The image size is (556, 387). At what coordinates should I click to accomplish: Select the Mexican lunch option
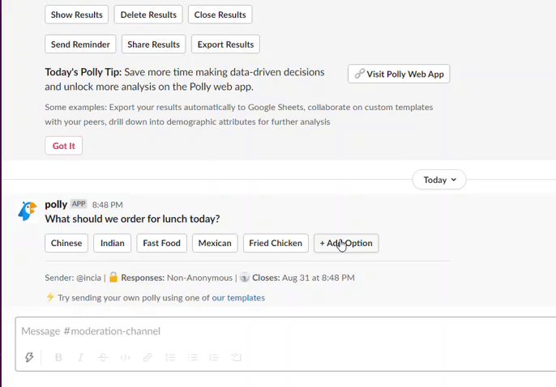point(215,243)
